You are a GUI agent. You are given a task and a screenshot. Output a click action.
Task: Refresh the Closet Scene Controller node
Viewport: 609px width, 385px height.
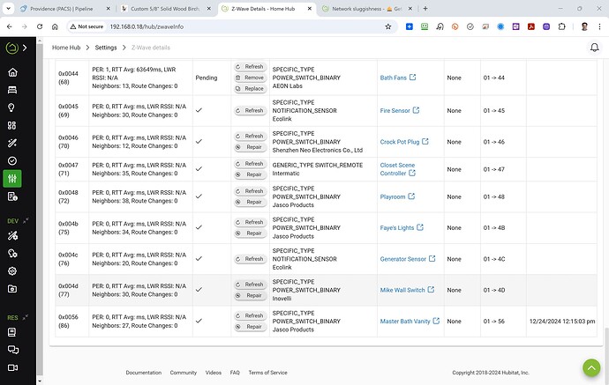pos(250,164)
